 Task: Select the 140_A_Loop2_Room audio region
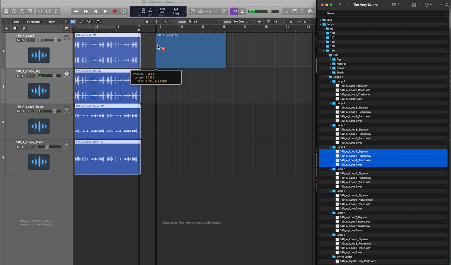[107, 123]
